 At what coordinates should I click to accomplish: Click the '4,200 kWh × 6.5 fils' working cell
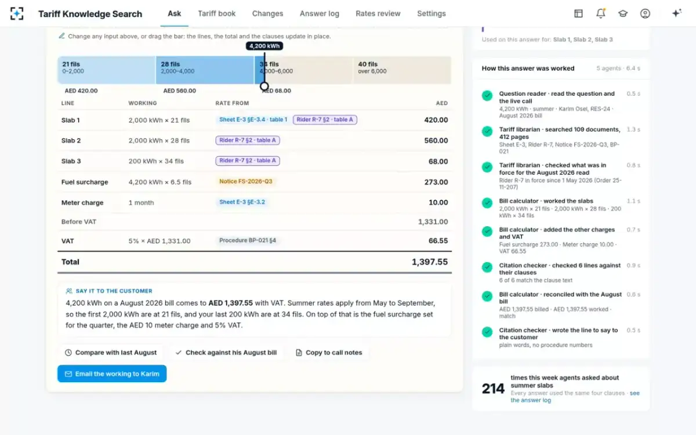[160, 182]
